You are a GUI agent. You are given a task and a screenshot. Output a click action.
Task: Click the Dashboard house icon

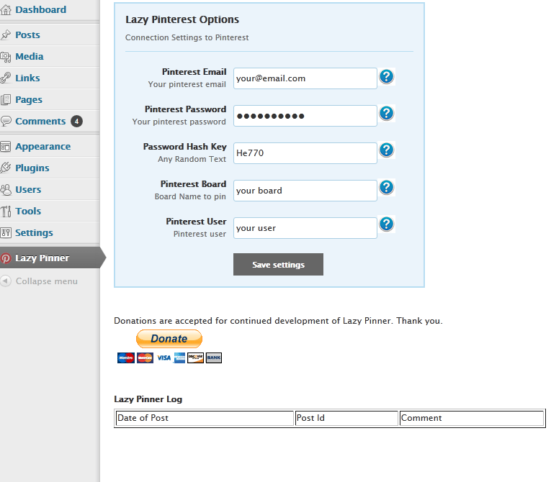[6, 10]
